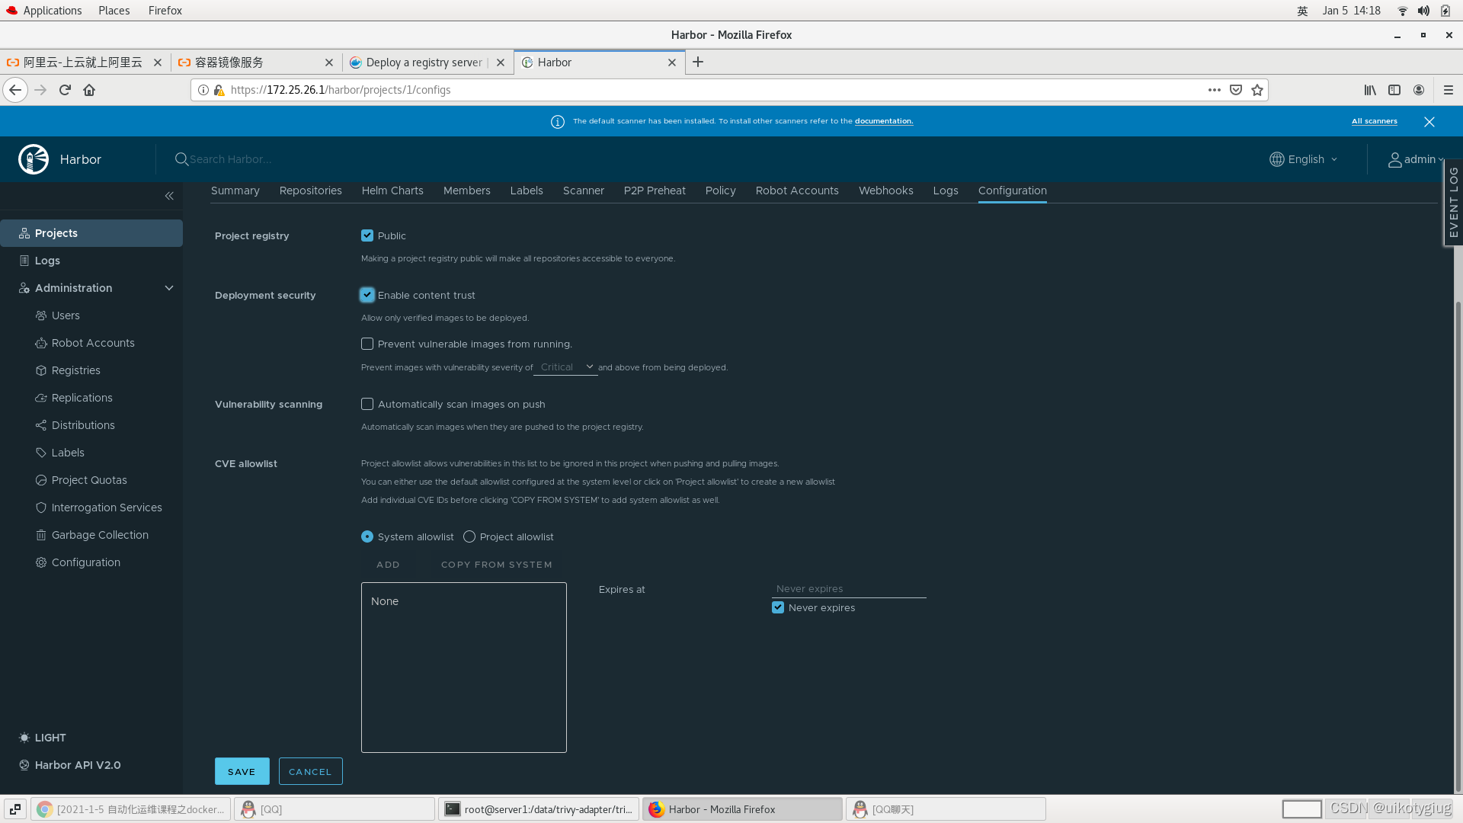Viewport: 1463px width, 823px height.
Task: Click COPY FROM SYSTEM button
Action: [497, 565]
